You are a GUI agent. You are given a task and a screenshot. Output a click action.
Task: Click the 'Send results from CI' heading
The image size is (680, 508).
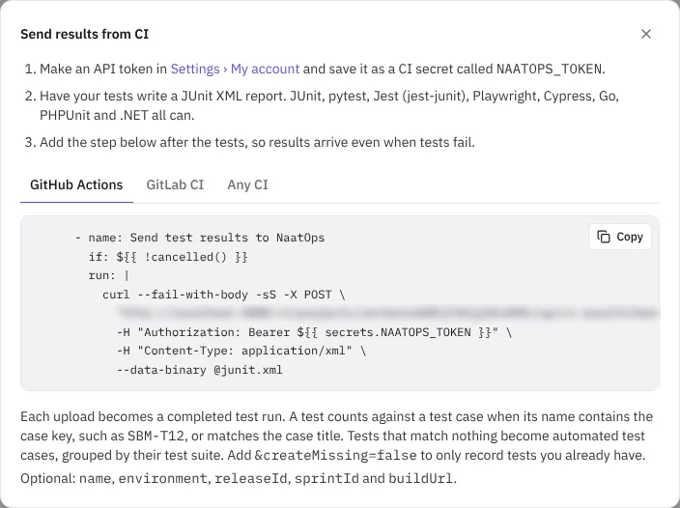(x=85, y=34)
